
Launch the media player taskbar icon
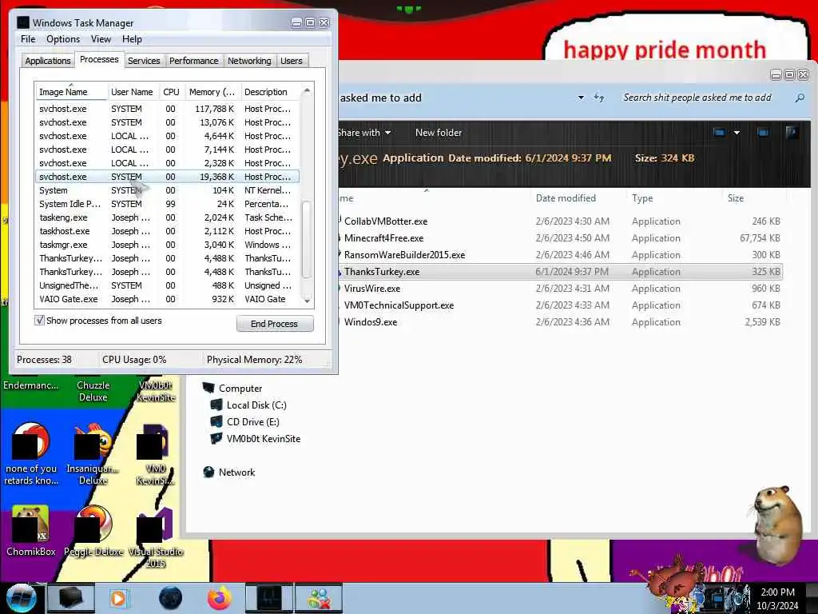point(119,598)
